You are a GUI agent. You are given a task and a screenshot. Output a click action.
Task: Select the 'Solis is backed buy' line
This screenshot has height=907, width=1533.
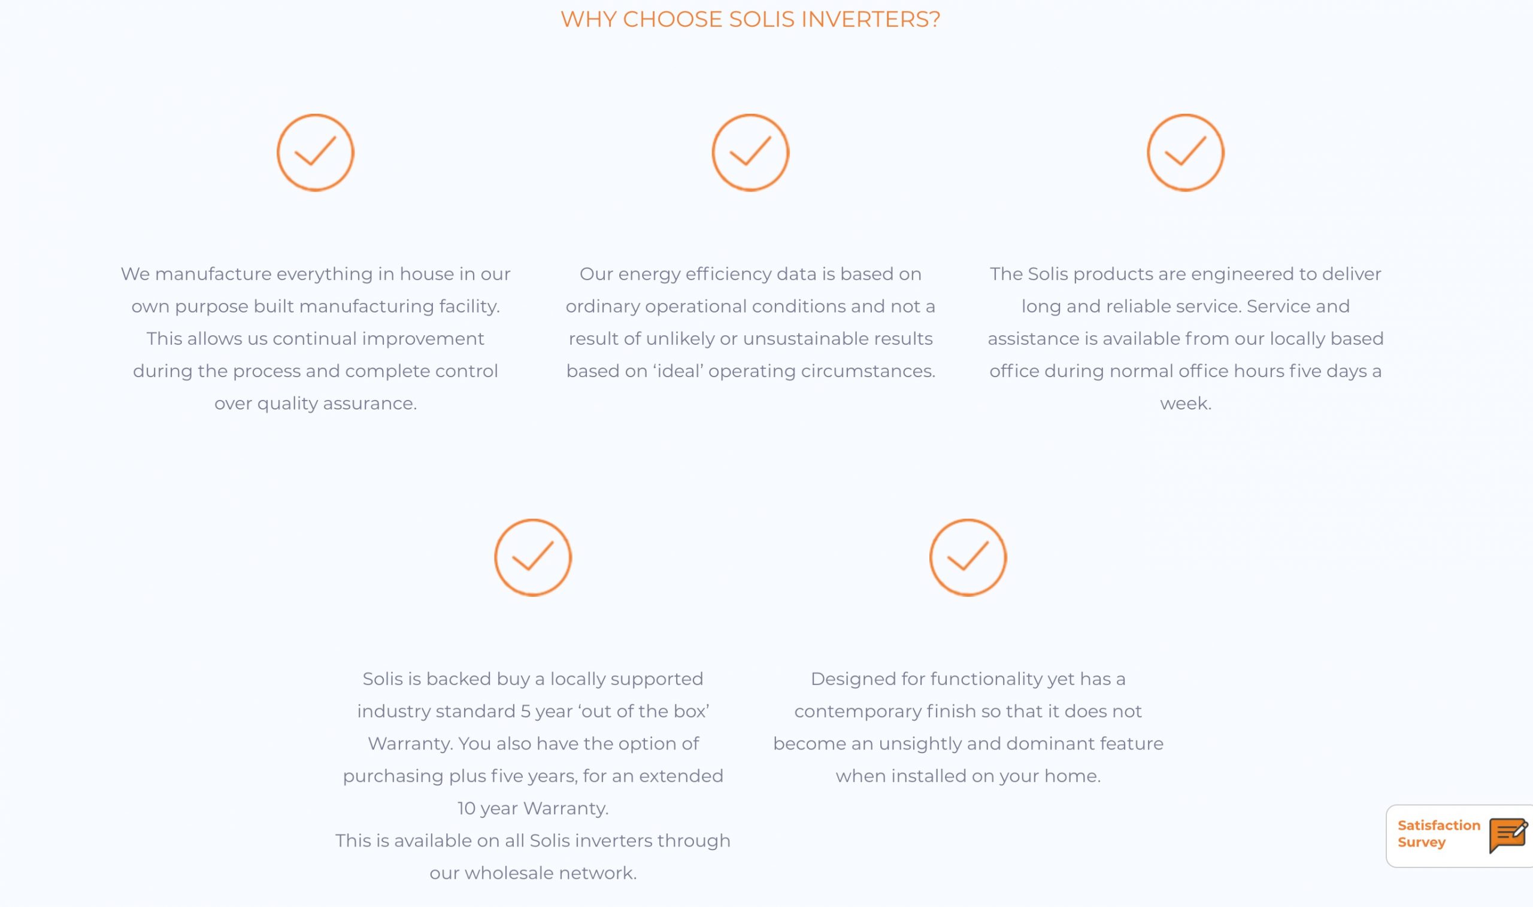[533, 679]
